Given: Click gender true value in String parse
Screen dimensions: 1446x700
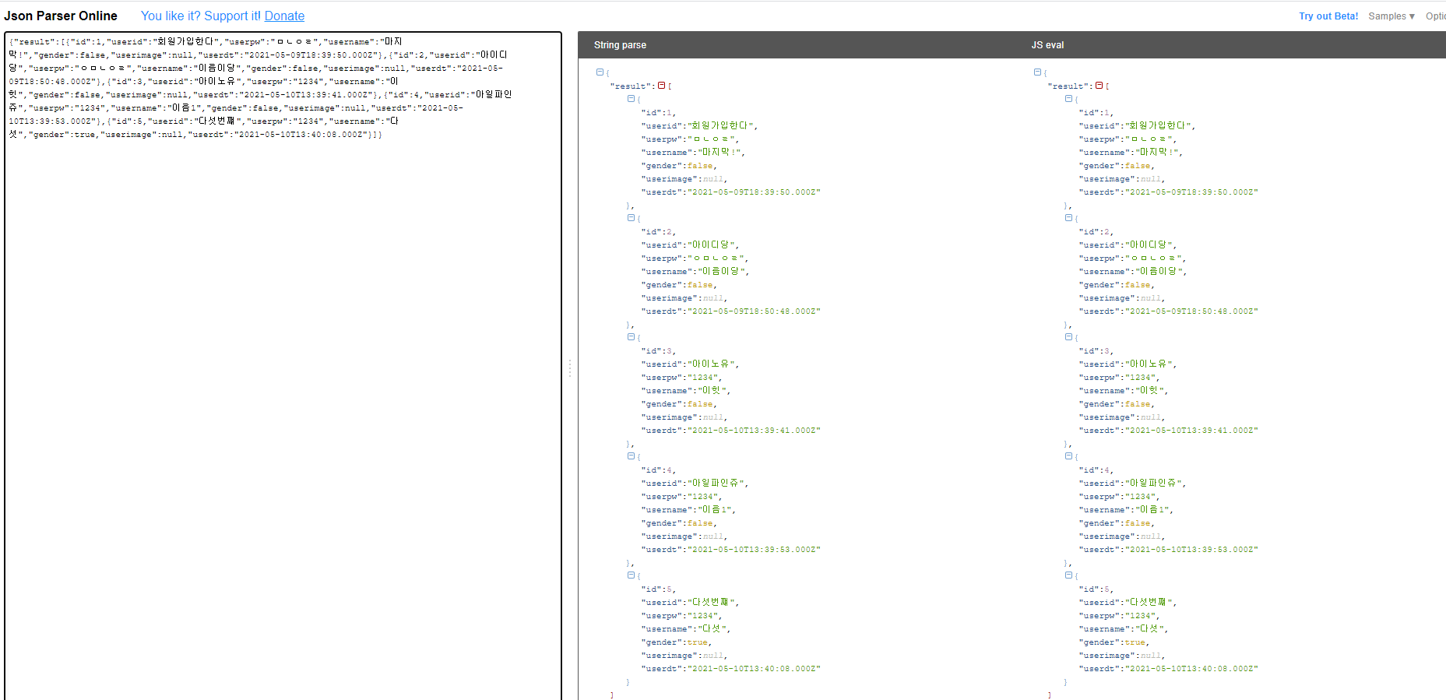Looking at the screenshot, I should (x=697, y=642).
